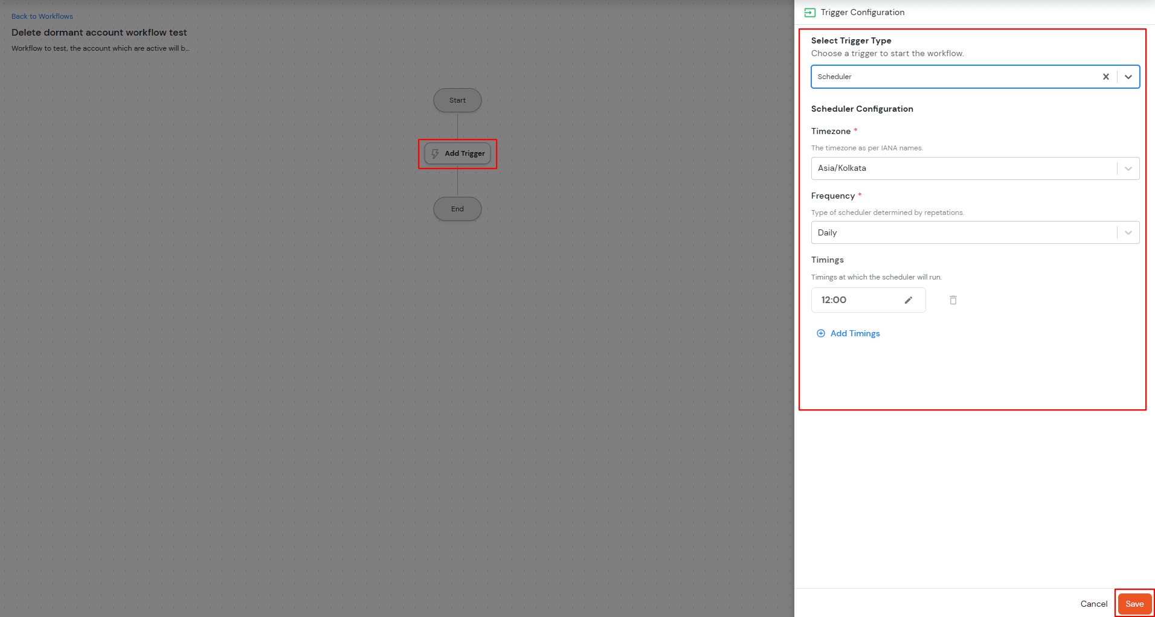The height and width of the screenshot is (617, 1155).
Task: Add another timing via Add Timings
Action: (x=855, y=333)
